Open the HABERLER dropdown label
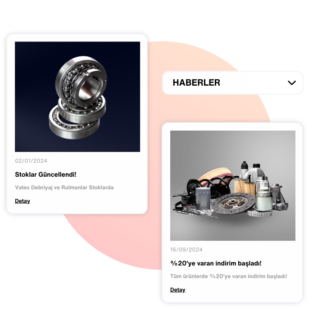317x311 pixels. pos(196,83)
